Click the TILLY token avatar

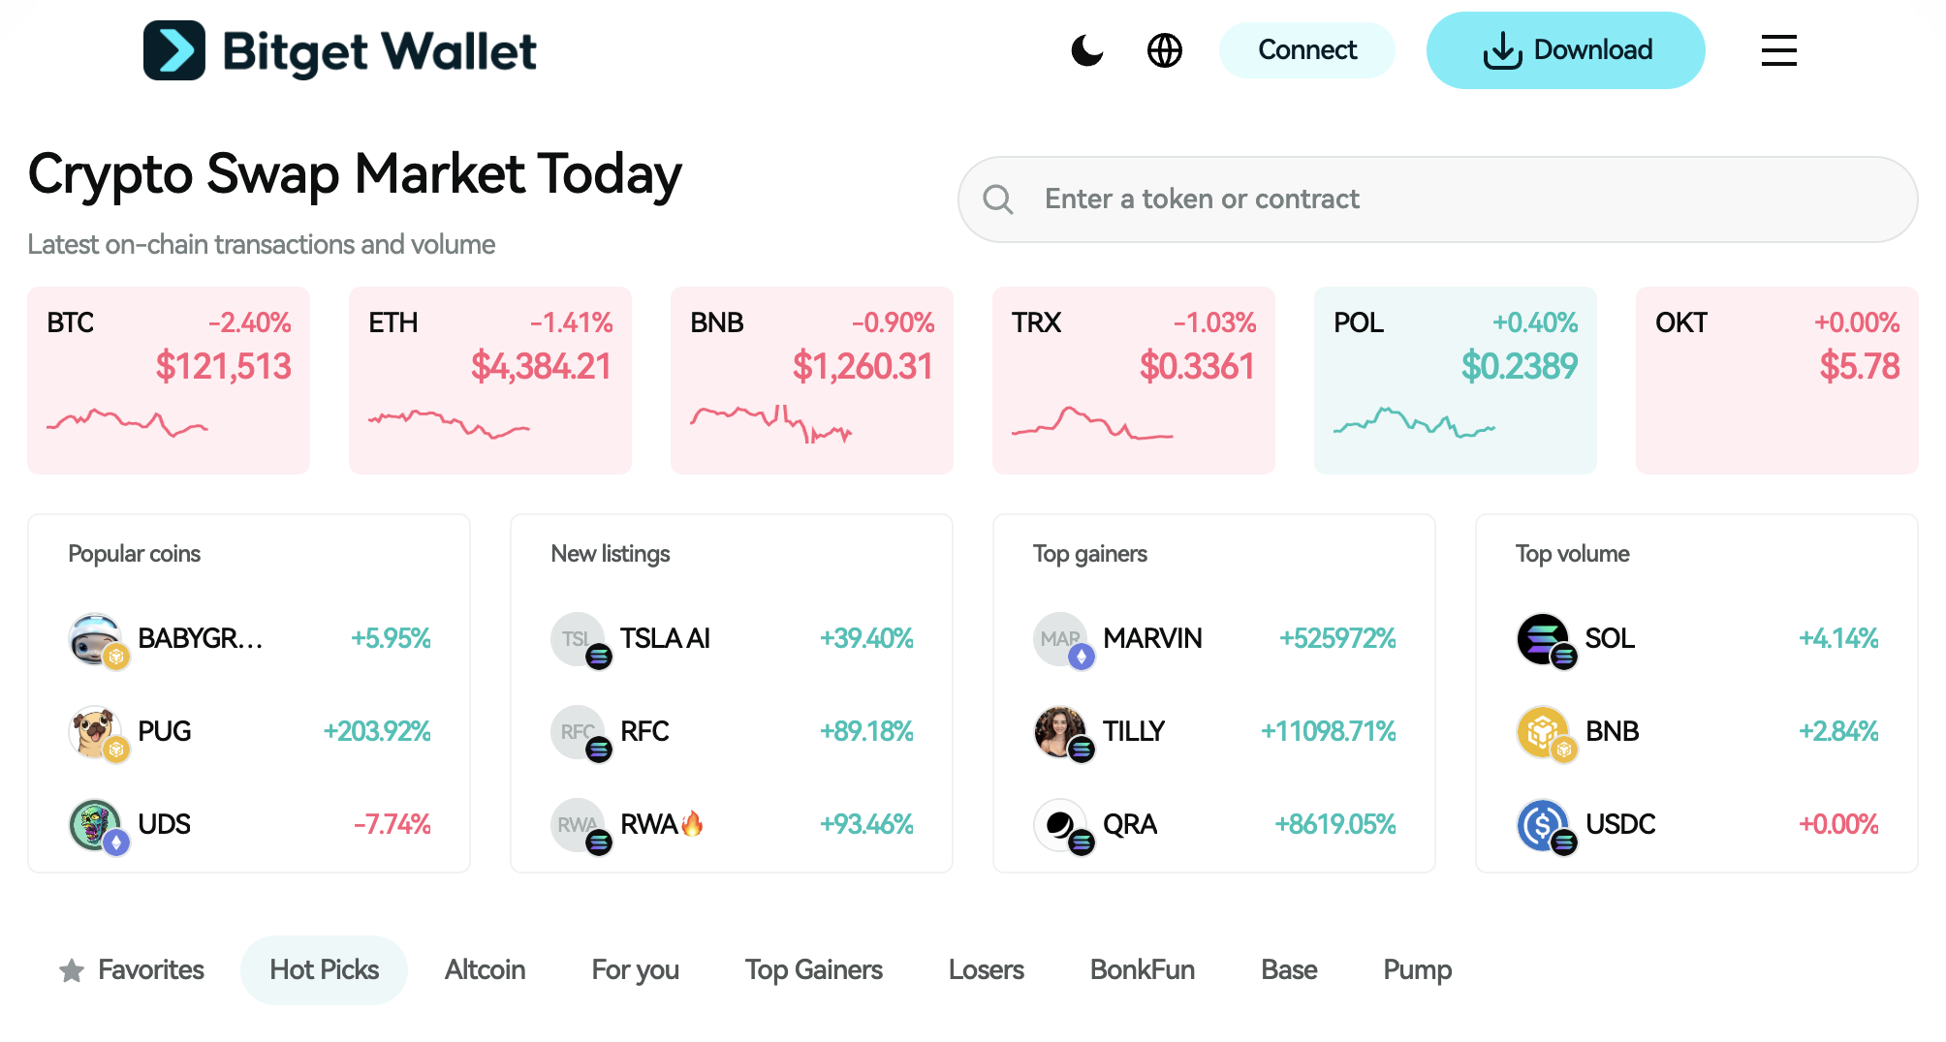1060,731
